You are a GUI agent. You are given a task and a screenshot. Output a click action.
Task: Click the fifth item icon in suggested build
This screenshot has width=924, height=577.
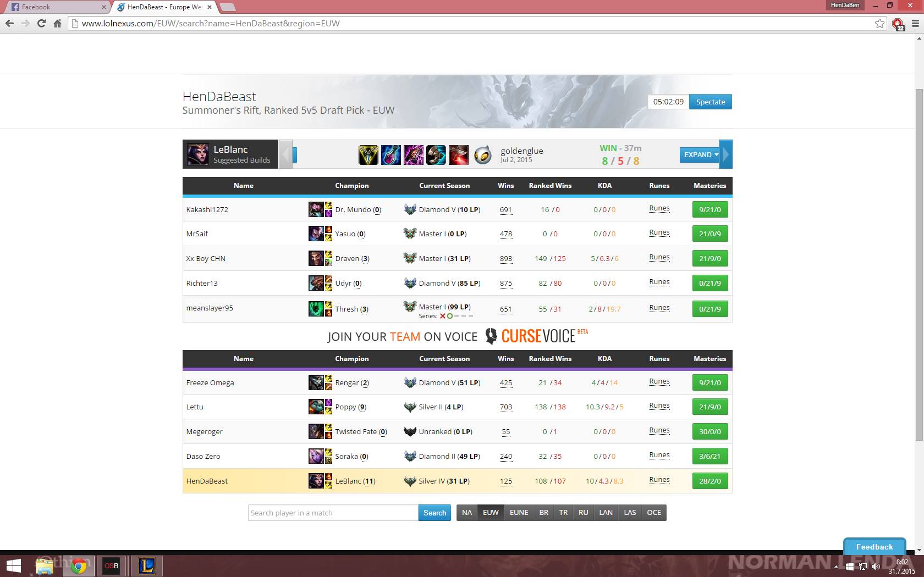[x=458, y=155]
